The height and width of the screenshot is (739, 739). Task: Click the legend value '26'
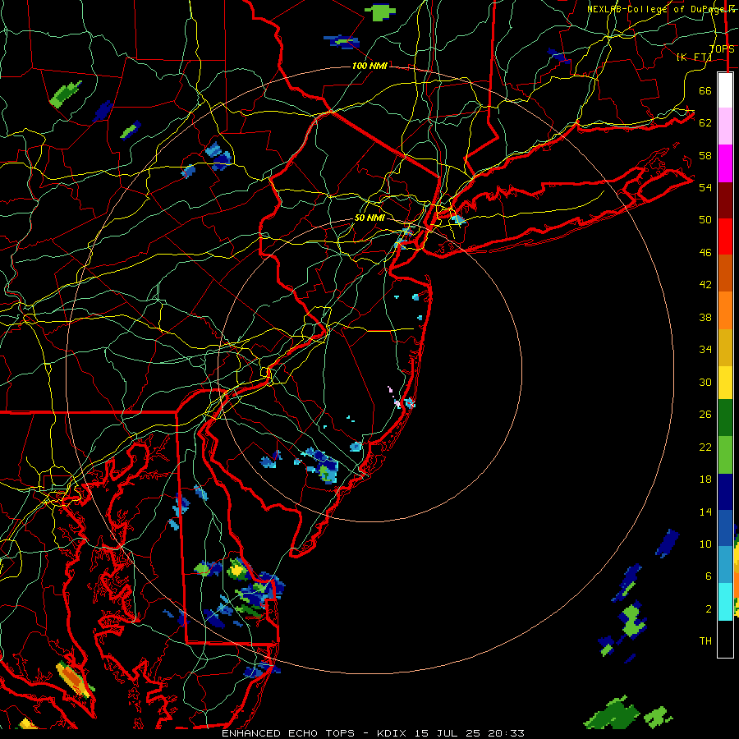pos(705,415)
